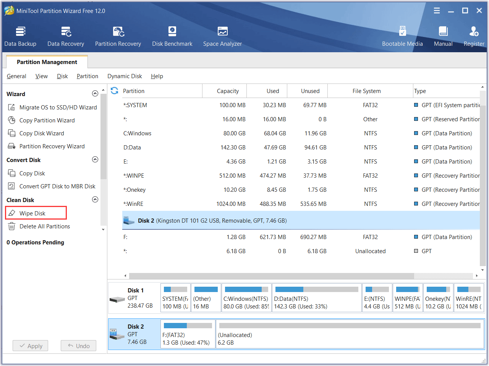Select the C:Windows partition row
The image size is (489, 366).
pyautogui.click(x=301, y=133)
